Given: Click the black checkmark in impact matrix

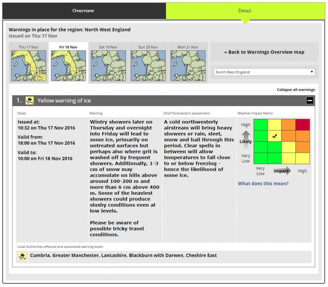Looking at the screenshot, I should coord(274,136).
